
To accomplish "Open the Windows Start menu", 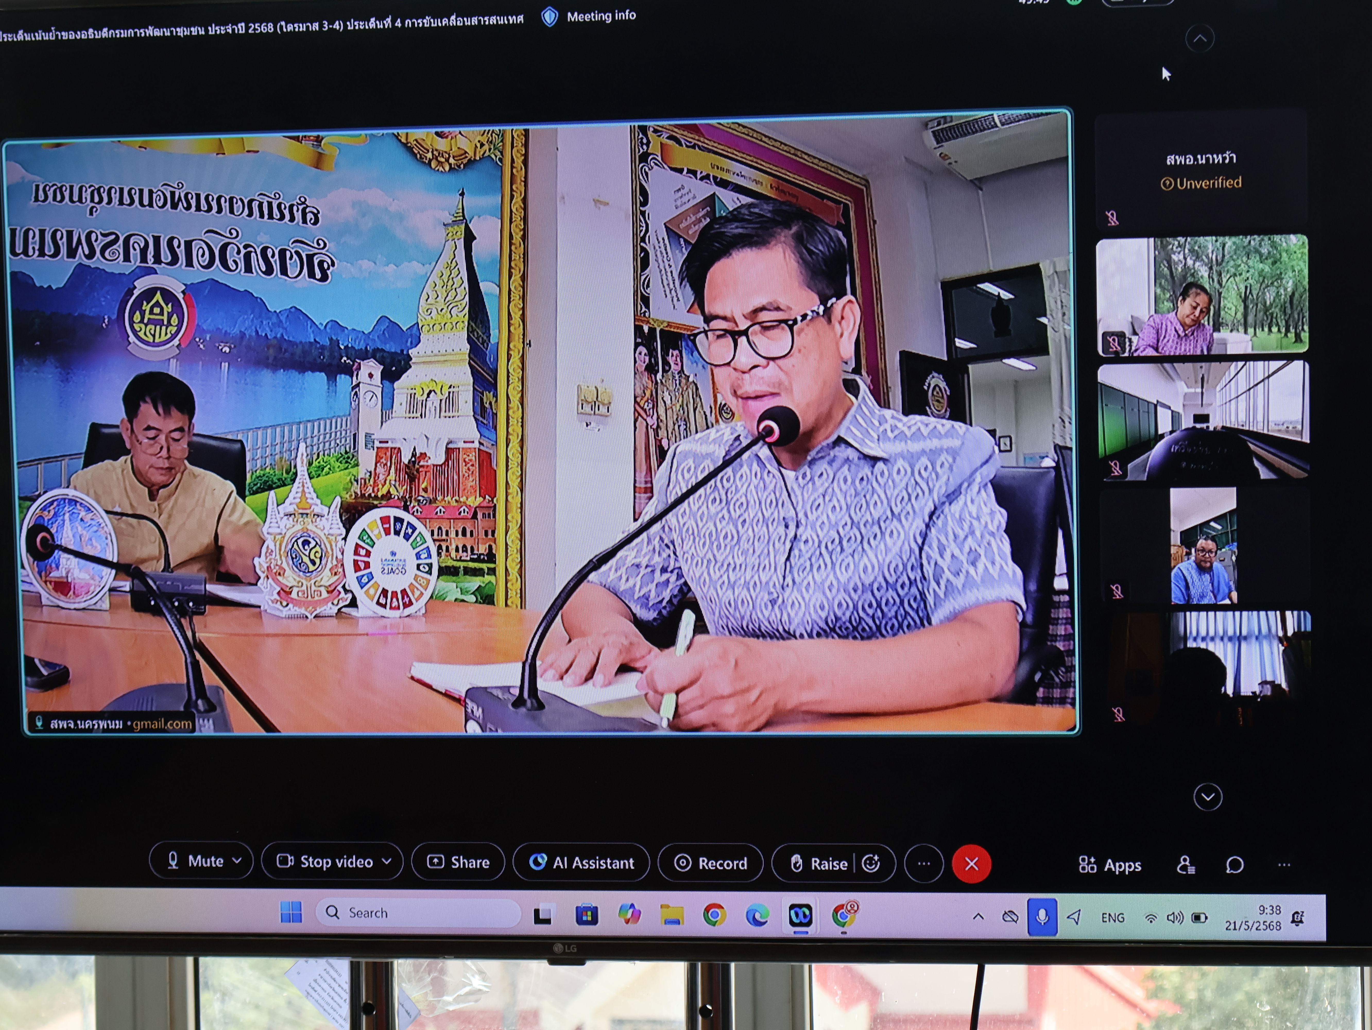I will [x=291, y=912].
